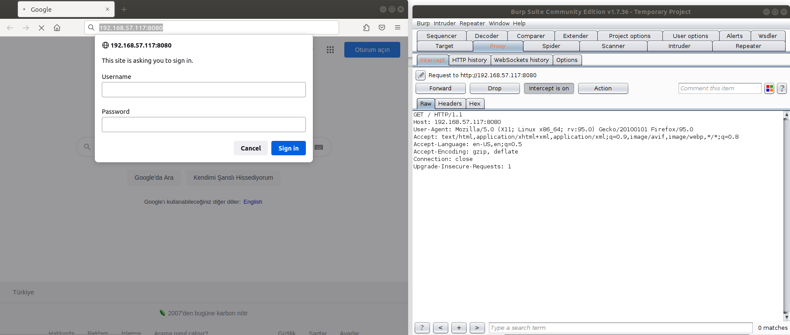The width and height of the screenshot is (790, 335).
Task: Click the Oturum açın button on Google
Action: click(x=372, y=50)
